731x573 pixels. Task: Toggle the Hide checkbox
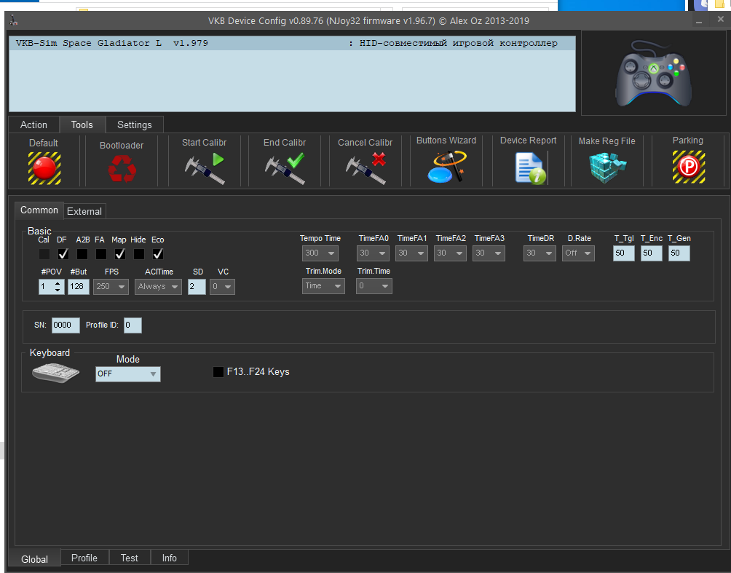click(139, 254)
